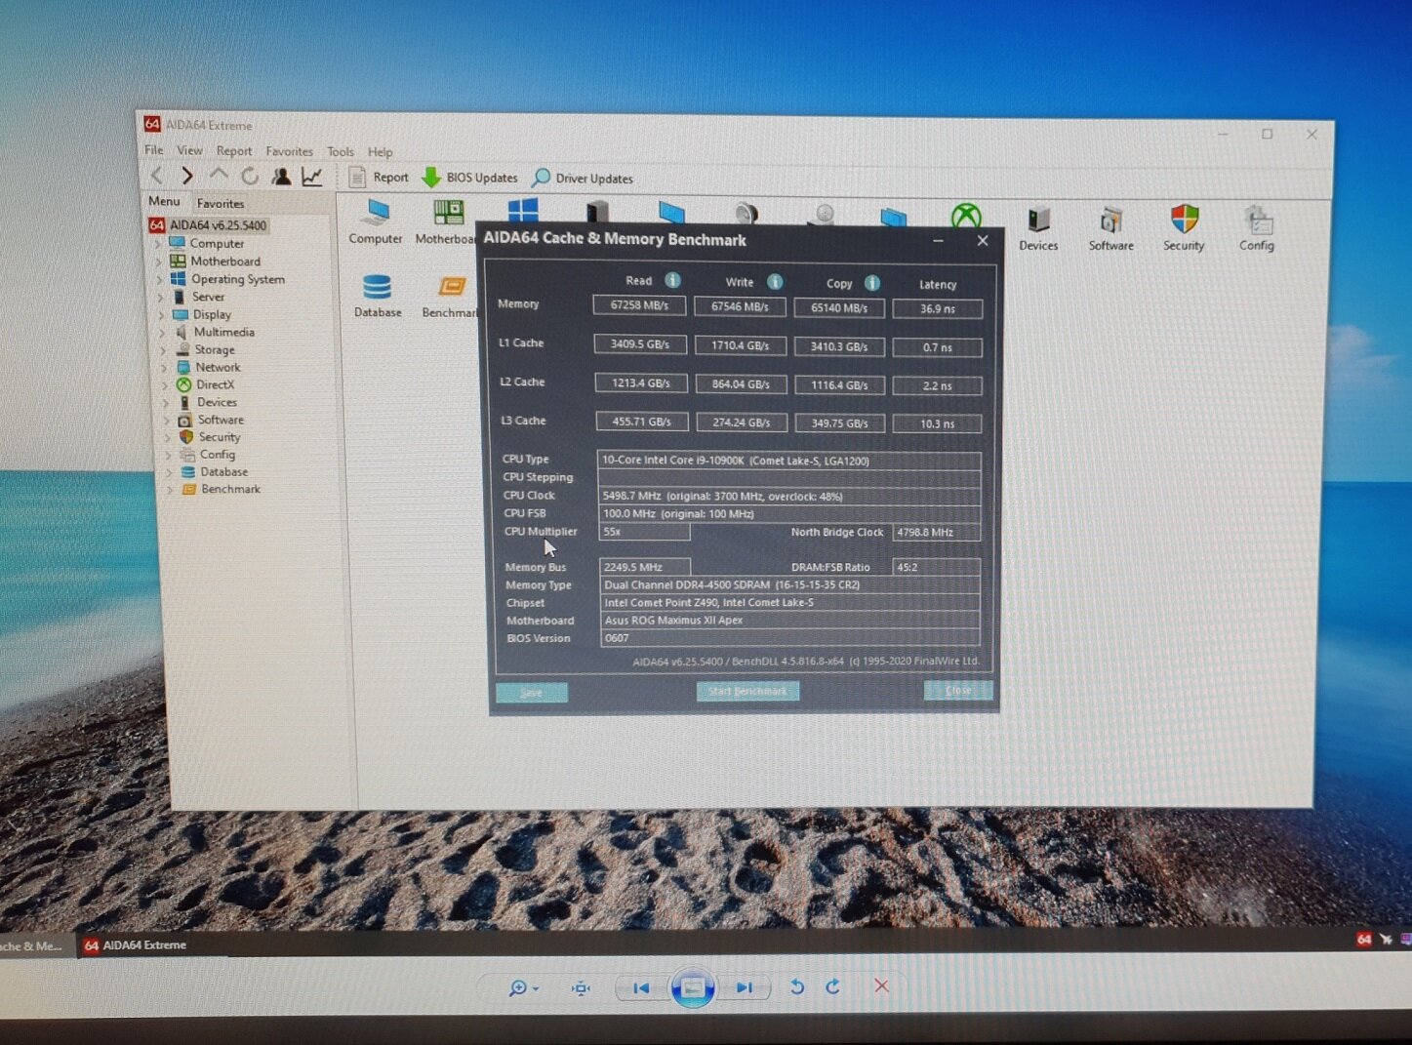Click BIOS Updates in the toolbar
Image resolution: width=1412 pixels, height=1045 pixels.
(470, 178)
